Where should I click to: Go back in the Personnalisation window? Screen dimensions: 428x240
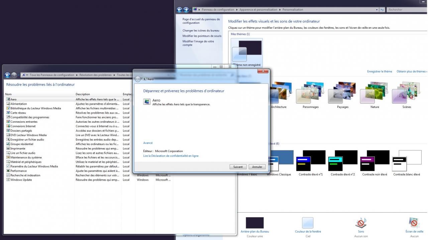tap(179, 10)
